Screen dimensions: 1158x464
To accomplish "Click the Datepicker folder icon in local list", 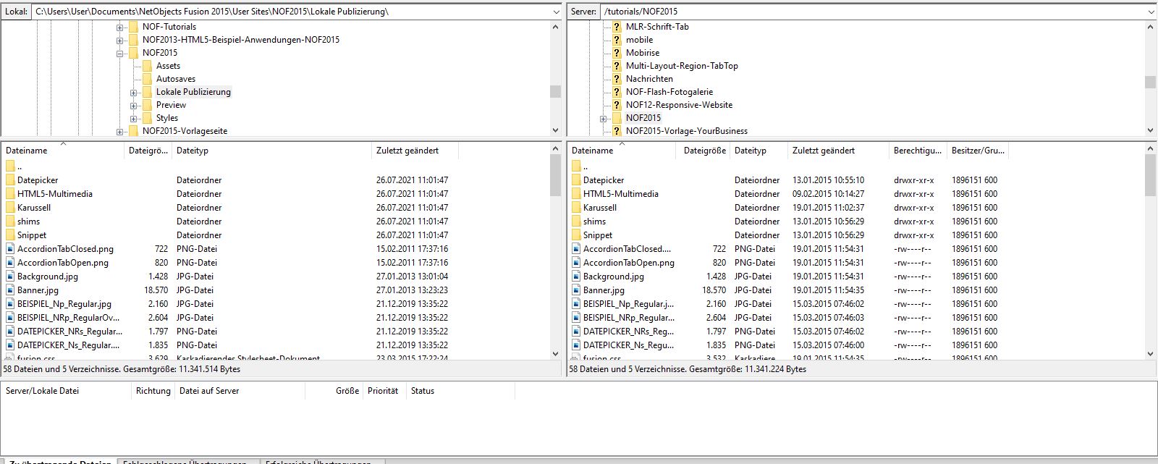I will tap(10, 180).
